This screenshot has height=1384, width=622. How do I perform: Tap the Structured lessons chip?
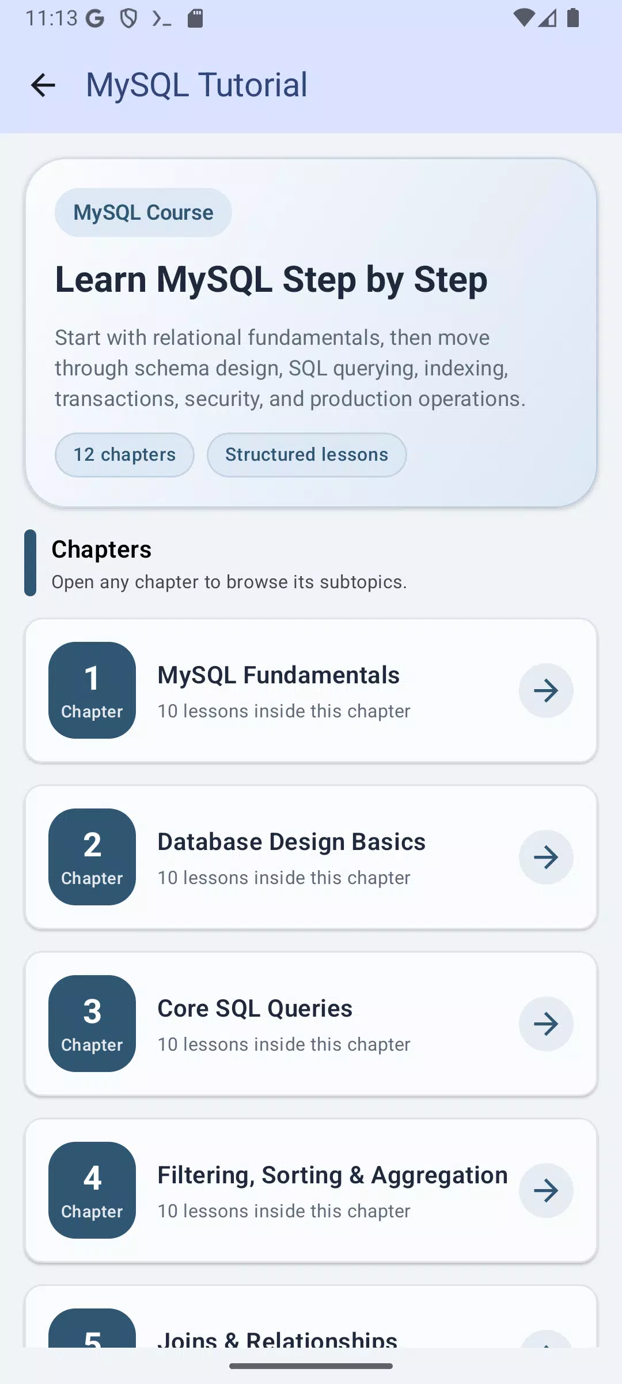coord(307,455)
